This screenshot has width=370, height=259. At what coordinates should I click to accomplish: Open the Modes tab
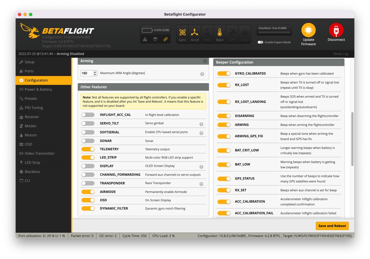[x=43, y=126]
